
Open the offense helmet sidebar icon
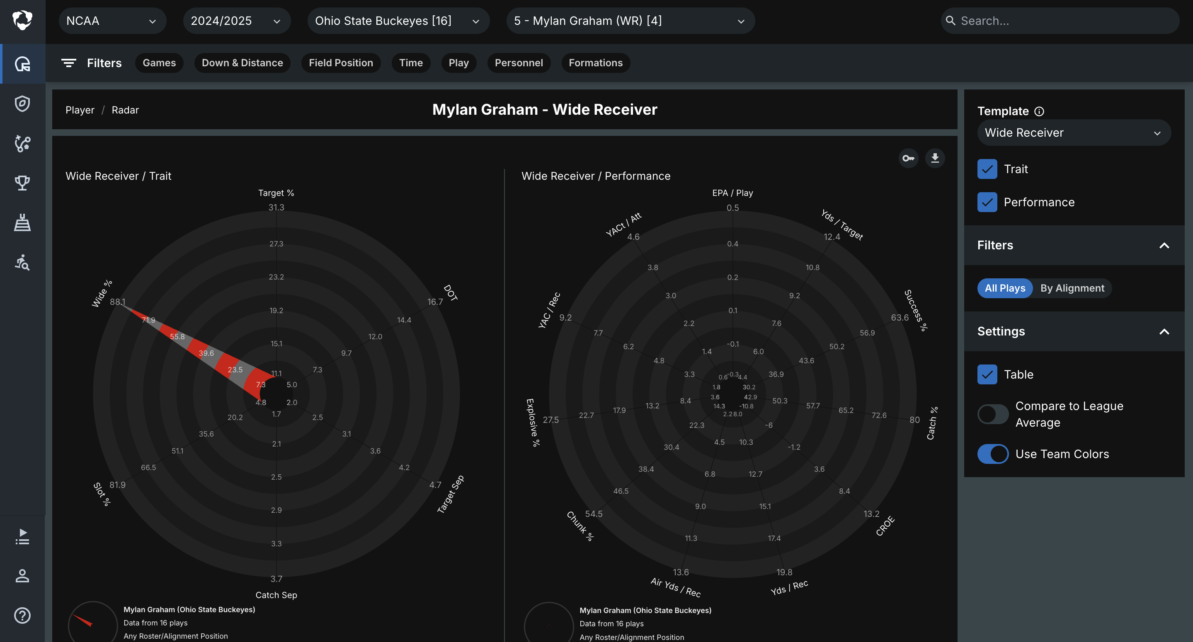coord(22,64)
